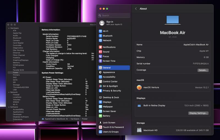
Task: Open Bluetooth settings icon
Action: click(100, 36)
